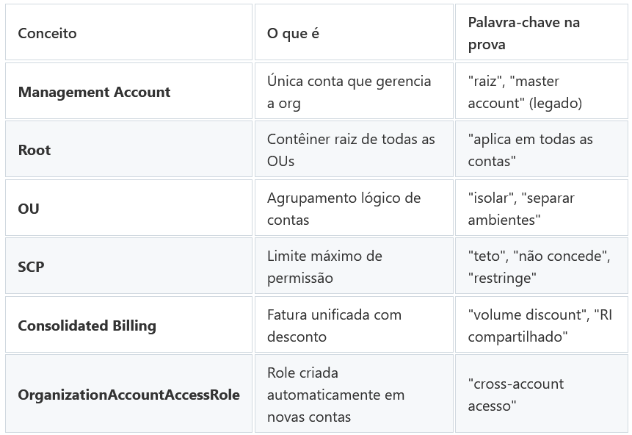Screen dimensions: 632x435
Task: Select the Management Account cell
Action: 128,91
